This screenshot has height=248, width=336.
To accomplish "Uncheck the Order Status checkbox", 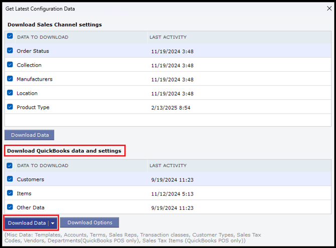I will (x=10, y=51).
